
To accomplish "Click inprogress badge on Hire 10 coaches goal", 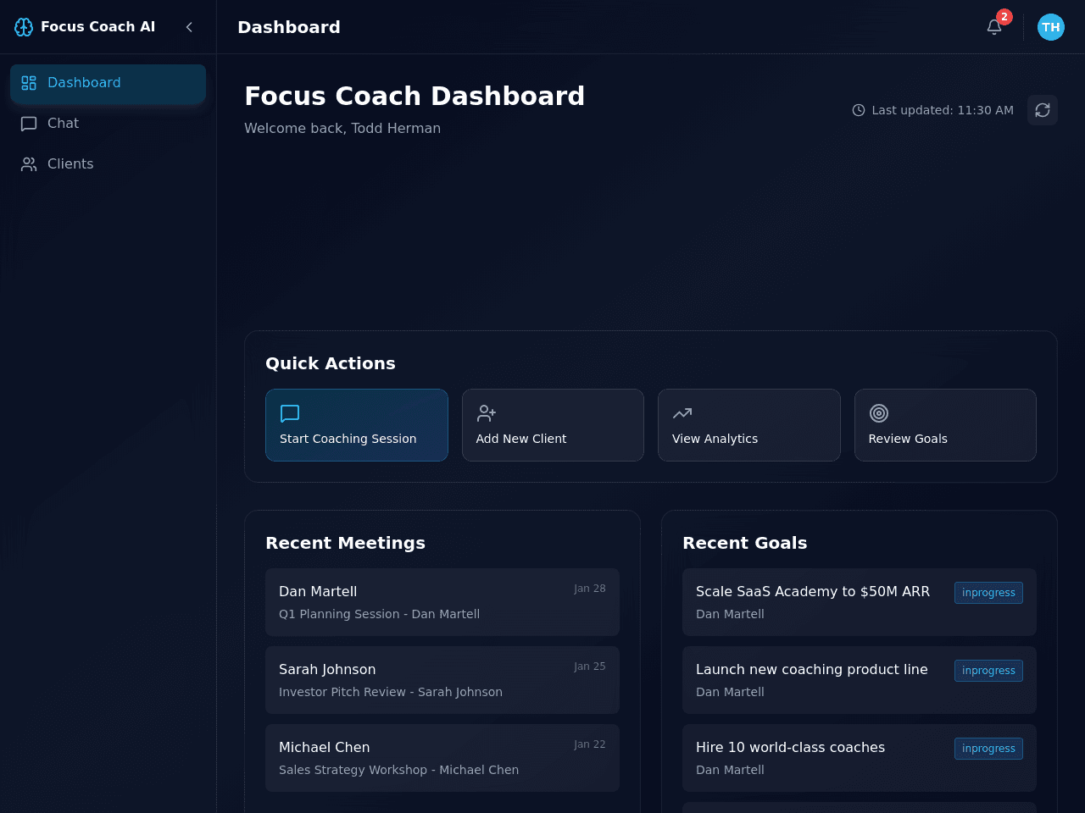I will [988, 749].
